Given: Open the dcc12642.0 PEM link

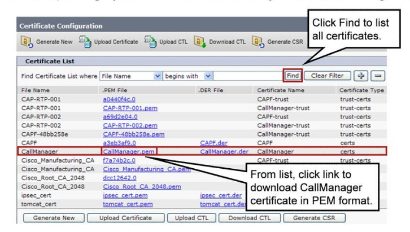Looking at the screenshot, I should click(x=120, y=178).
